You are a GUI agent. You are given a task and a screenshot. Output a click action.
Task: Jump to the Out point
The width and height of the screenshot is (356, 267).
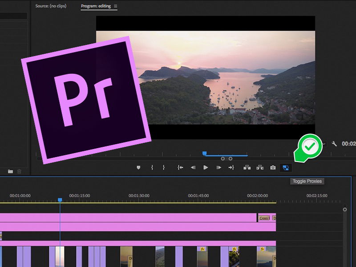tap(231, 168)
